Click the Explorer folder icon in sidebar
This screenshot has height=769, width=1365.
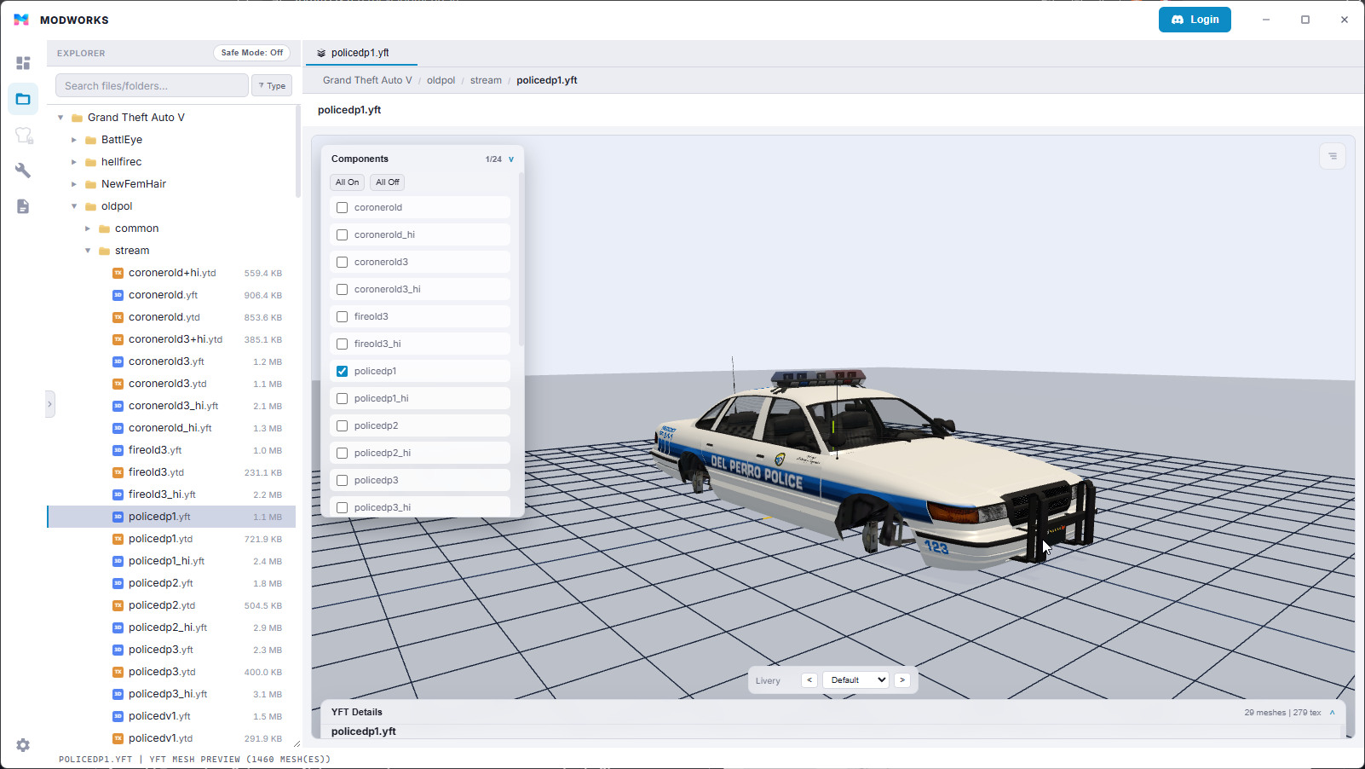pyautogui.click(x=23, y=99)
